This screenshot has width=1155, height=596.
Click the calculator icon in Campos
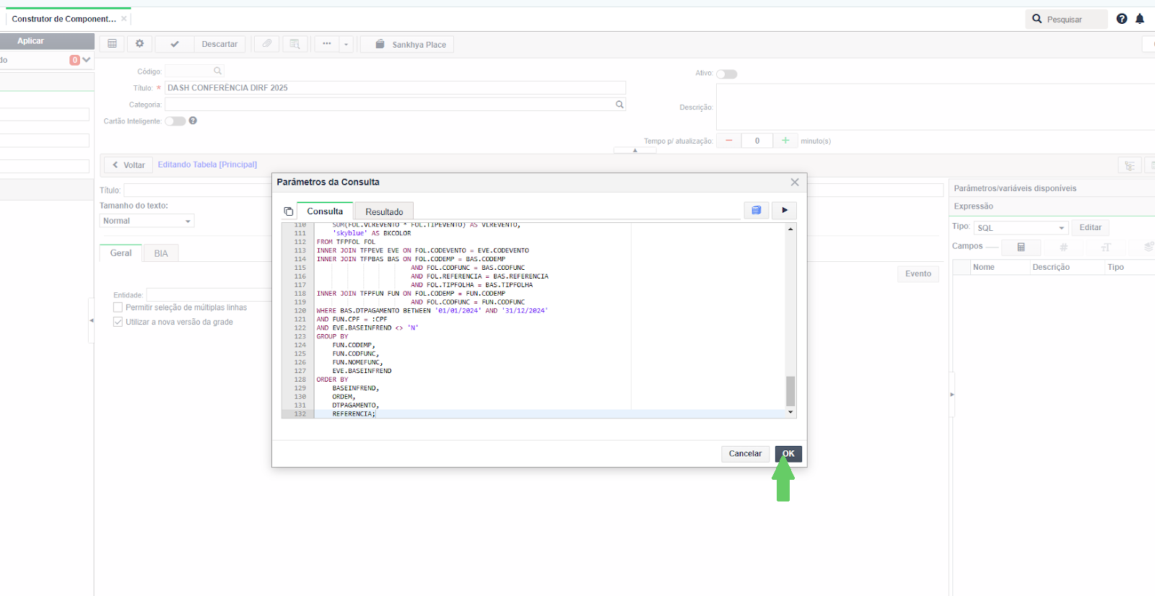click(1021, 247)
